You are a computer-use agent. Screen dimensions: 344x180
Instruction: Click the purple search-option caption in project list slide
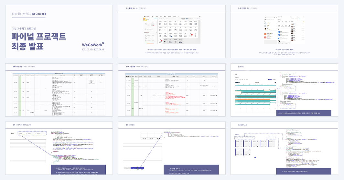pos(304,172)
